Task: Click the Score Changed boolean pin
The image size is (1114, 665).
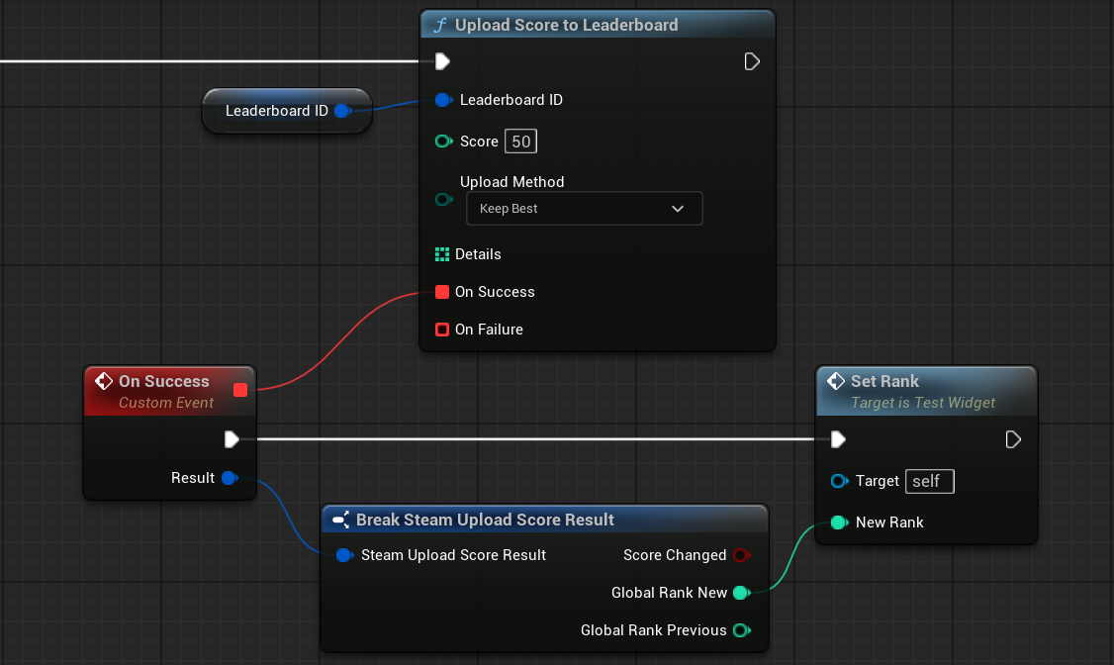Action: pyautogui.click(x=740, y=555)
